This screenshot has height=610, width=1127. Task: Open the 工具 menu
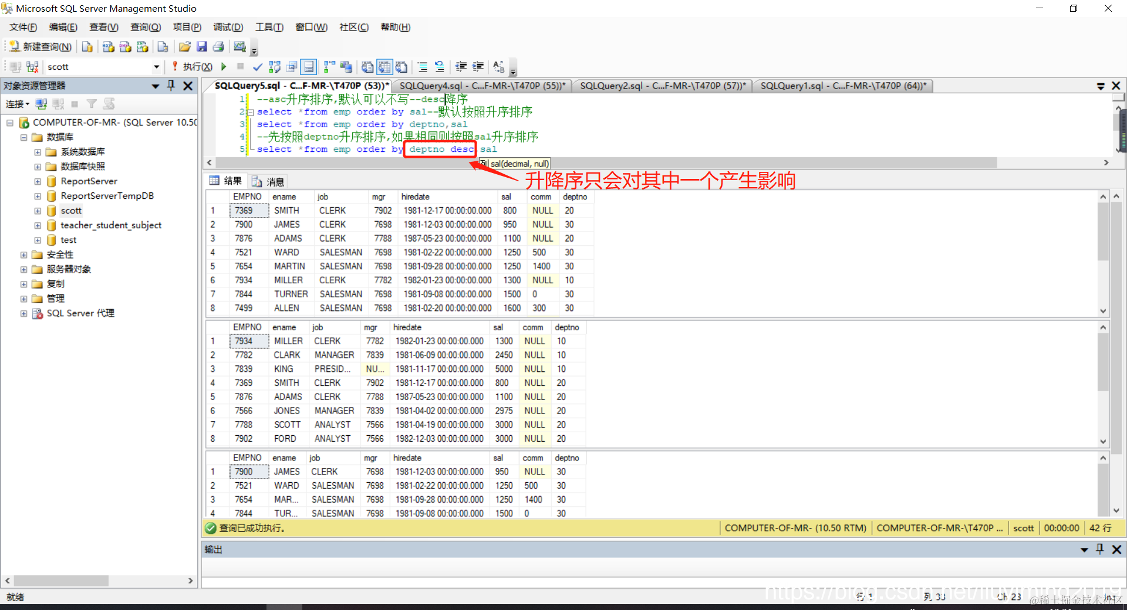coord(269,27)
